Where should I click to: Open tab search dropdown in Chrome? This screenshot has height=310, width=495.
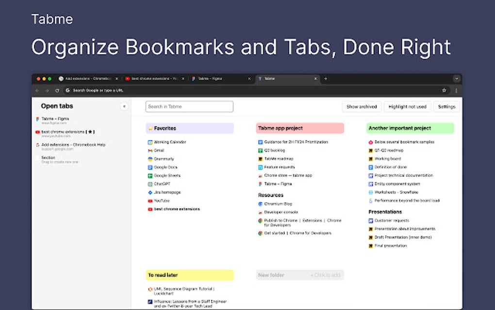point(457,79)
